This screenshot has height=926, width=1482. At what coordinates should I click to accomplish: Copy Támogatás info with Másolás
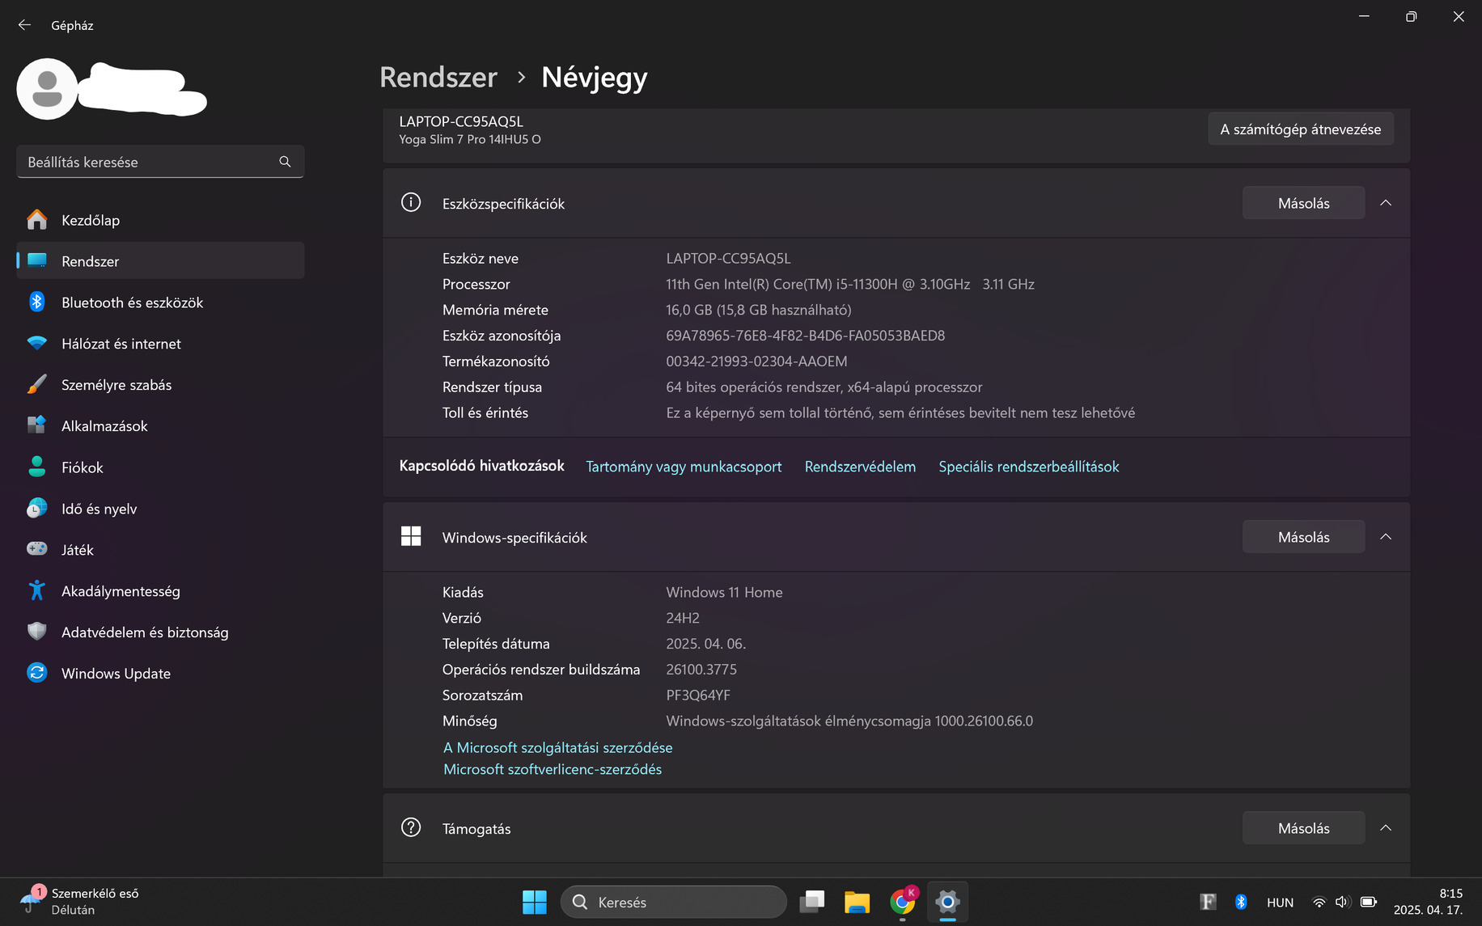tap(1304, 828)
